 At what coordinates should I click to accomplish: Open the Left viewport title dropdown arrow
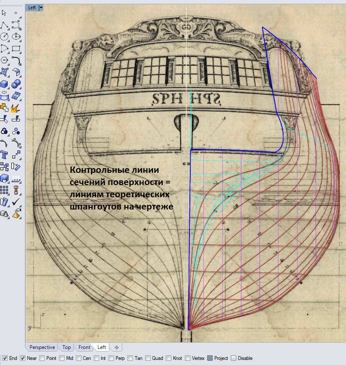pos(41,8)
